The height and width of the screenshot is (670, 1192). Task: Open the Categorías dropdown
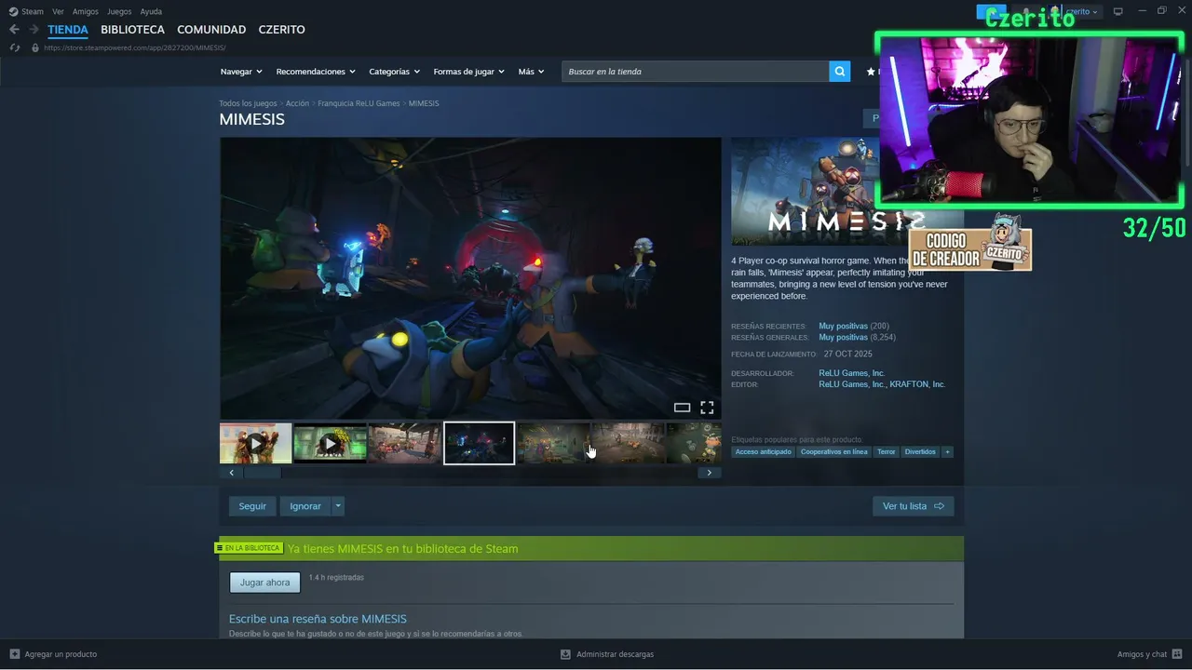395,72
